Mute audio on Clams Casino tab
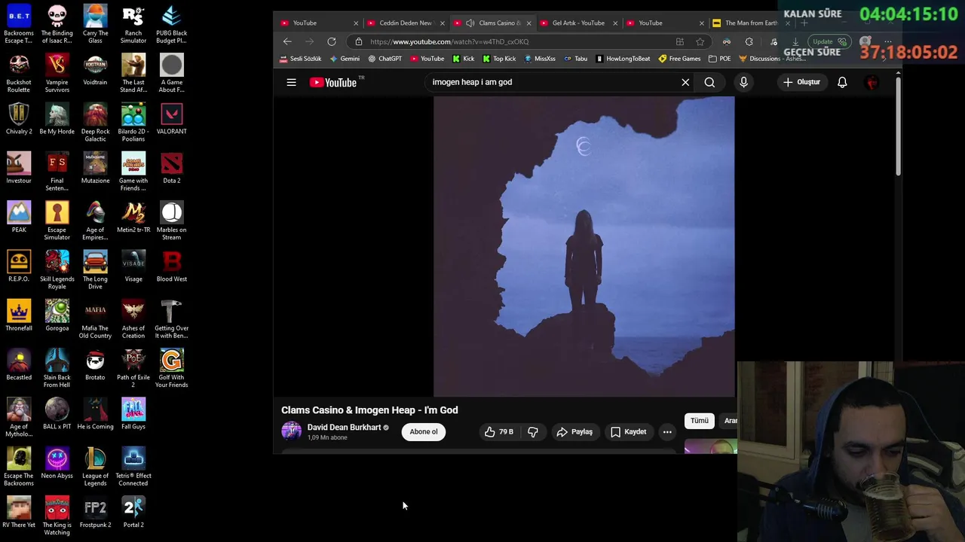965x542 pixels. [x=470, y=23]
